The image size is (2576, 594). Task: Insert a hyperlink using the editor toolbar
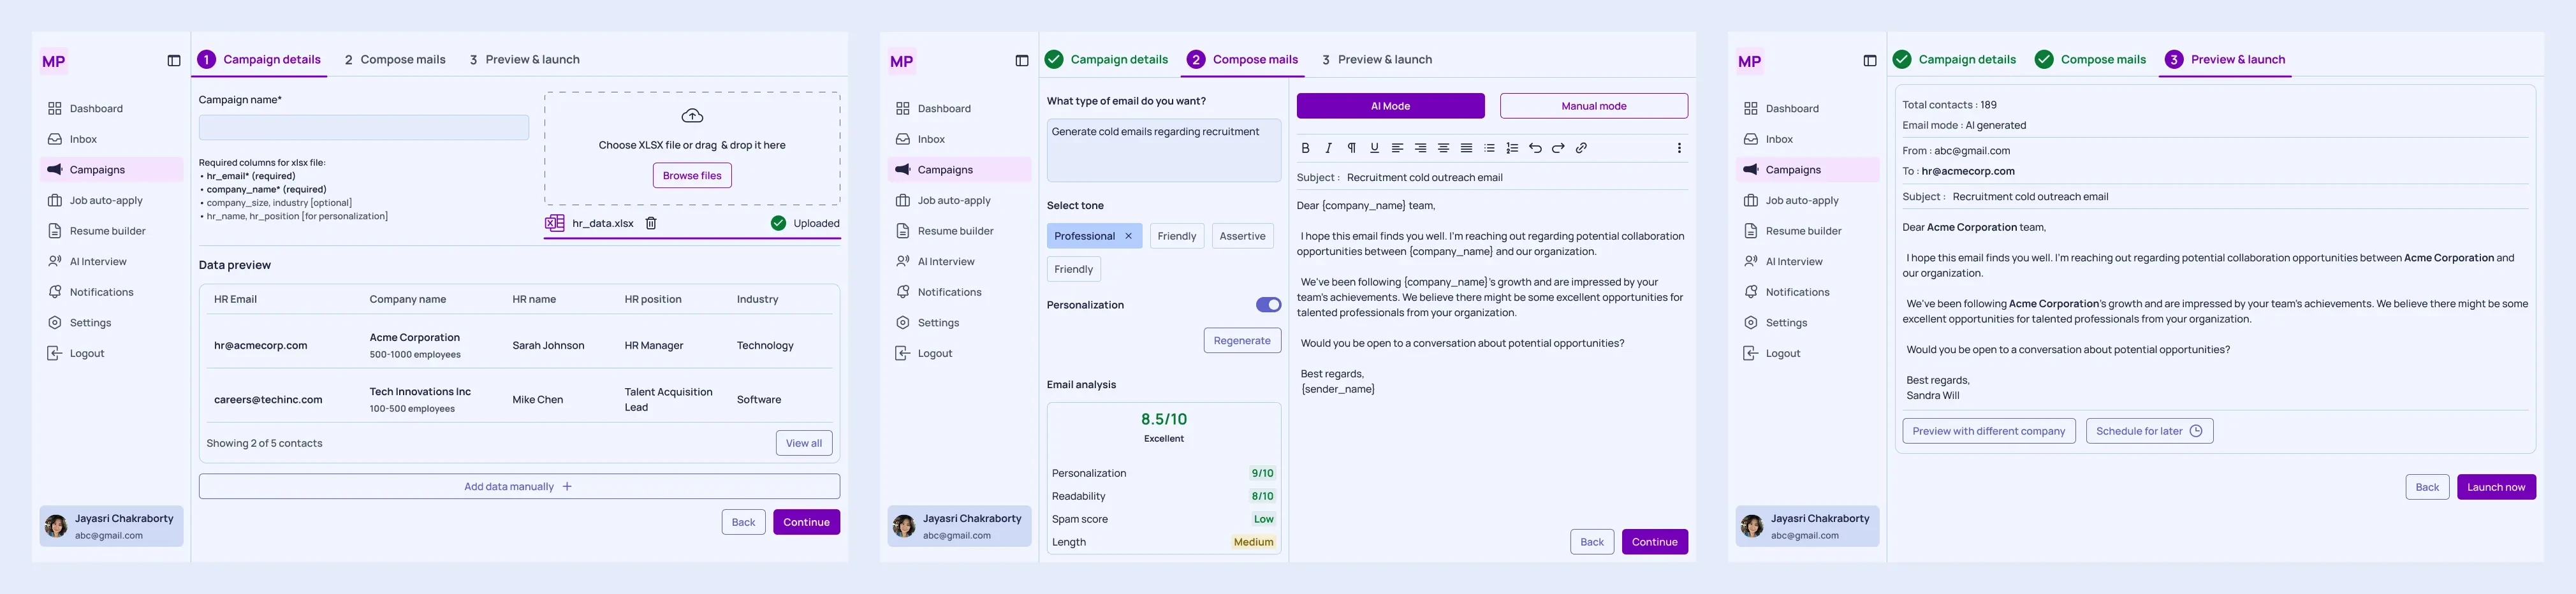tap(1581, 148)
